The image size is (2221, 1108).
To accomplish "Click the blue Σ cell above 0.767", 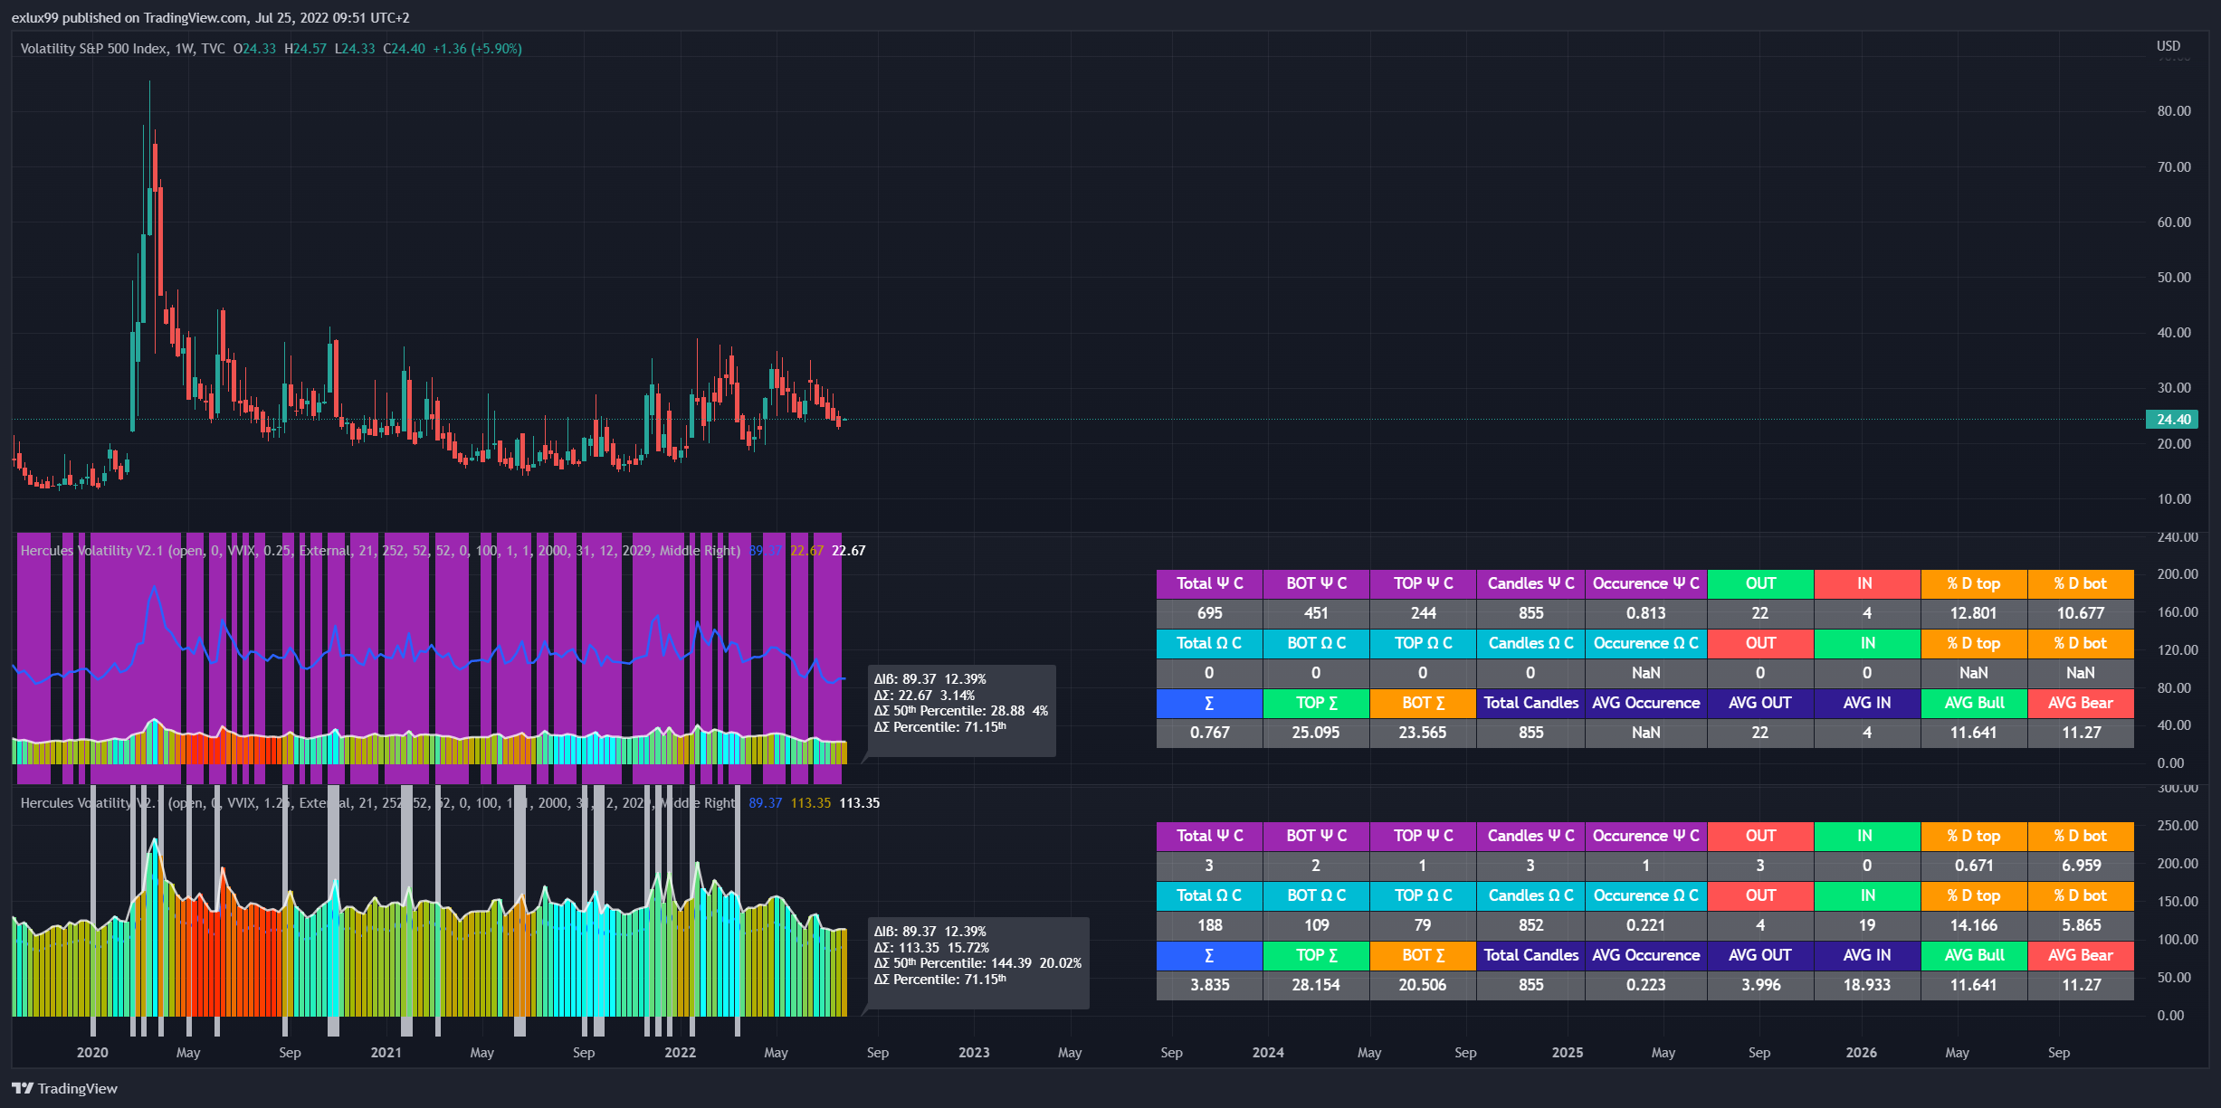I will (1208, 703).
